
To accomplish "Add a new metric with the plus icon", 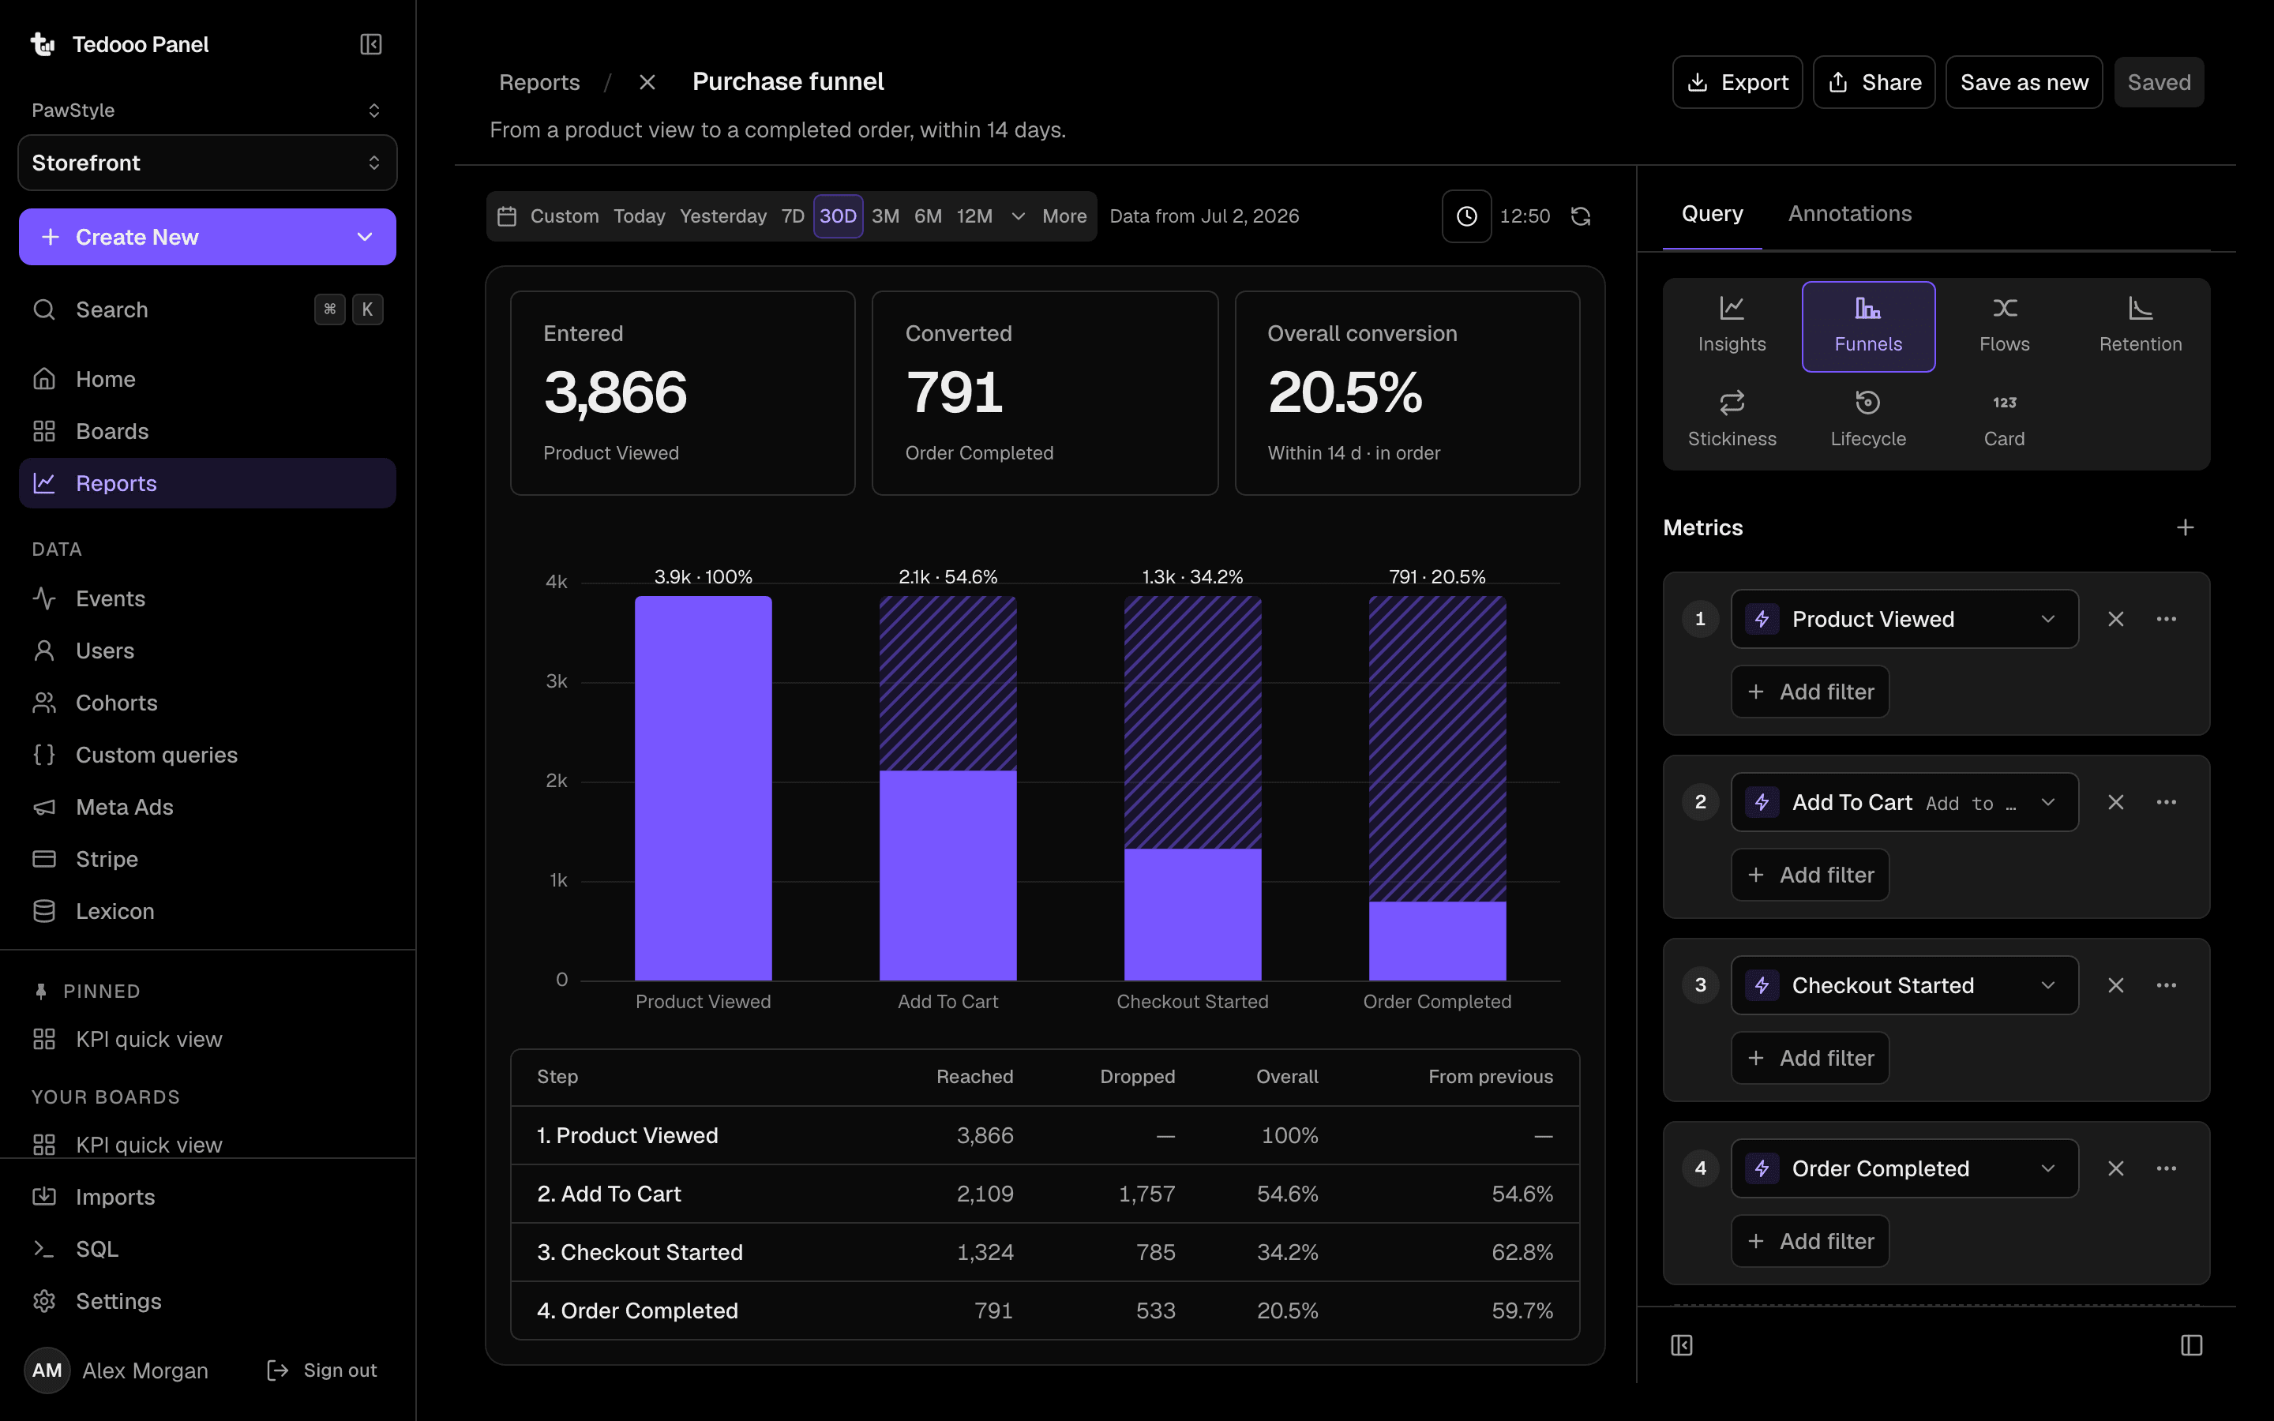I will click(2185, 528).
